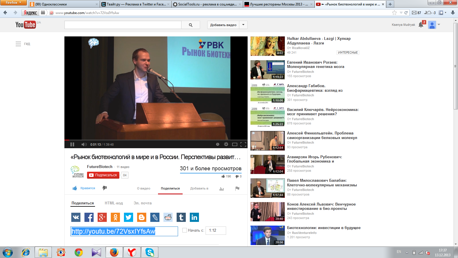Expand the 'Добавить видео' dropdown arrow
The width and height of the screenshot is (458, 258).
(x=243, y=25)
